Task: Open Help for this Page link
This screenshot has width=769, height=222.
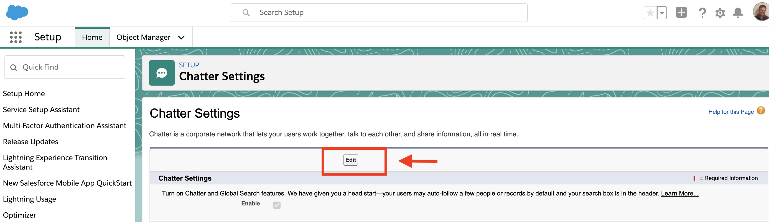Action: coord(731,112)
